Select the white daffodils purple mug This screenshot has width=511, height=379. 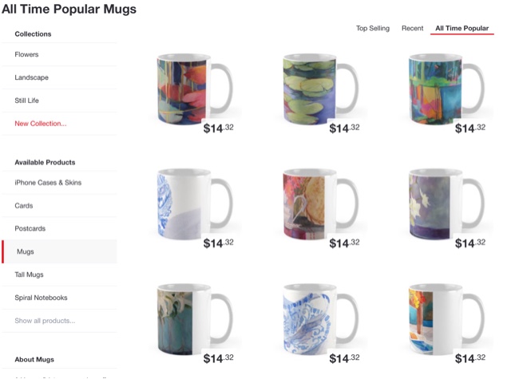[446, 204]
